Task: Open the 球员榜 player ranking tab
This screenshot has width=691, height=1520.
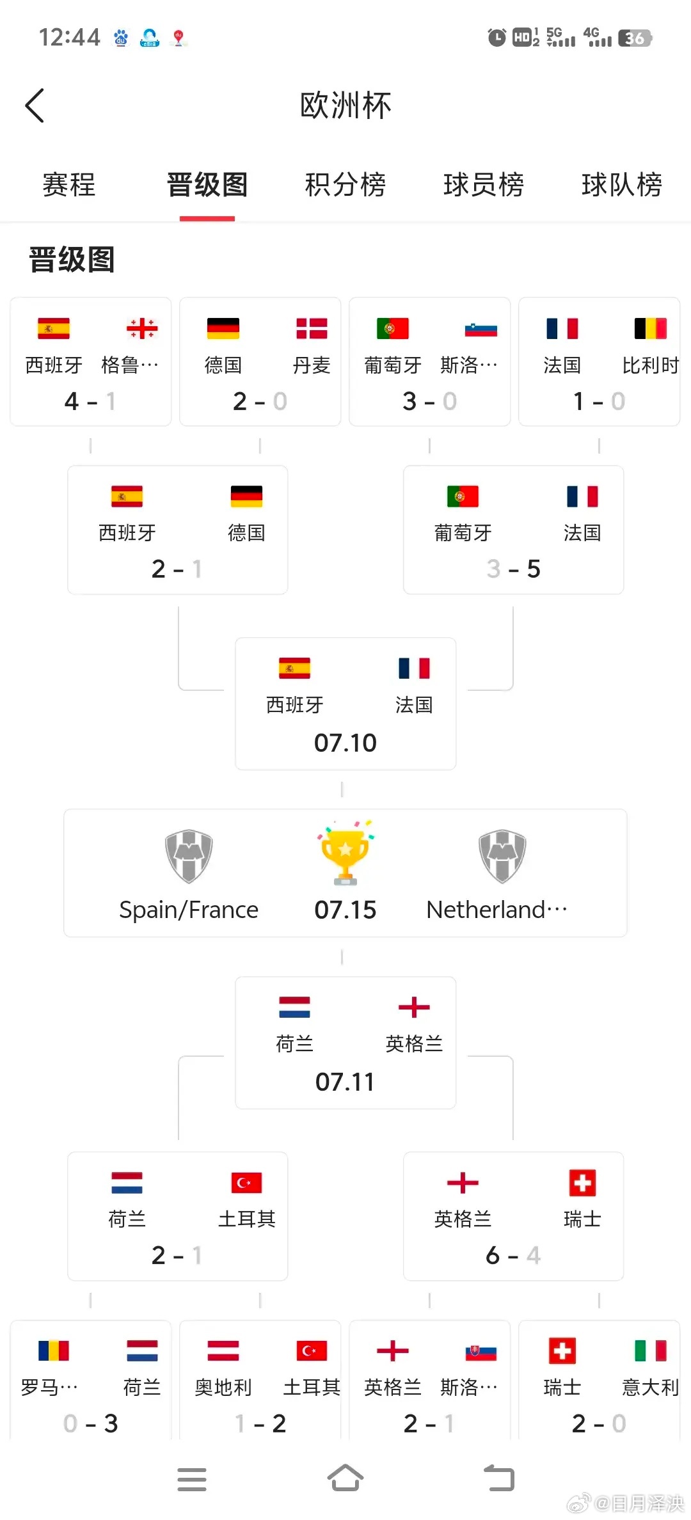Action: 484,185
